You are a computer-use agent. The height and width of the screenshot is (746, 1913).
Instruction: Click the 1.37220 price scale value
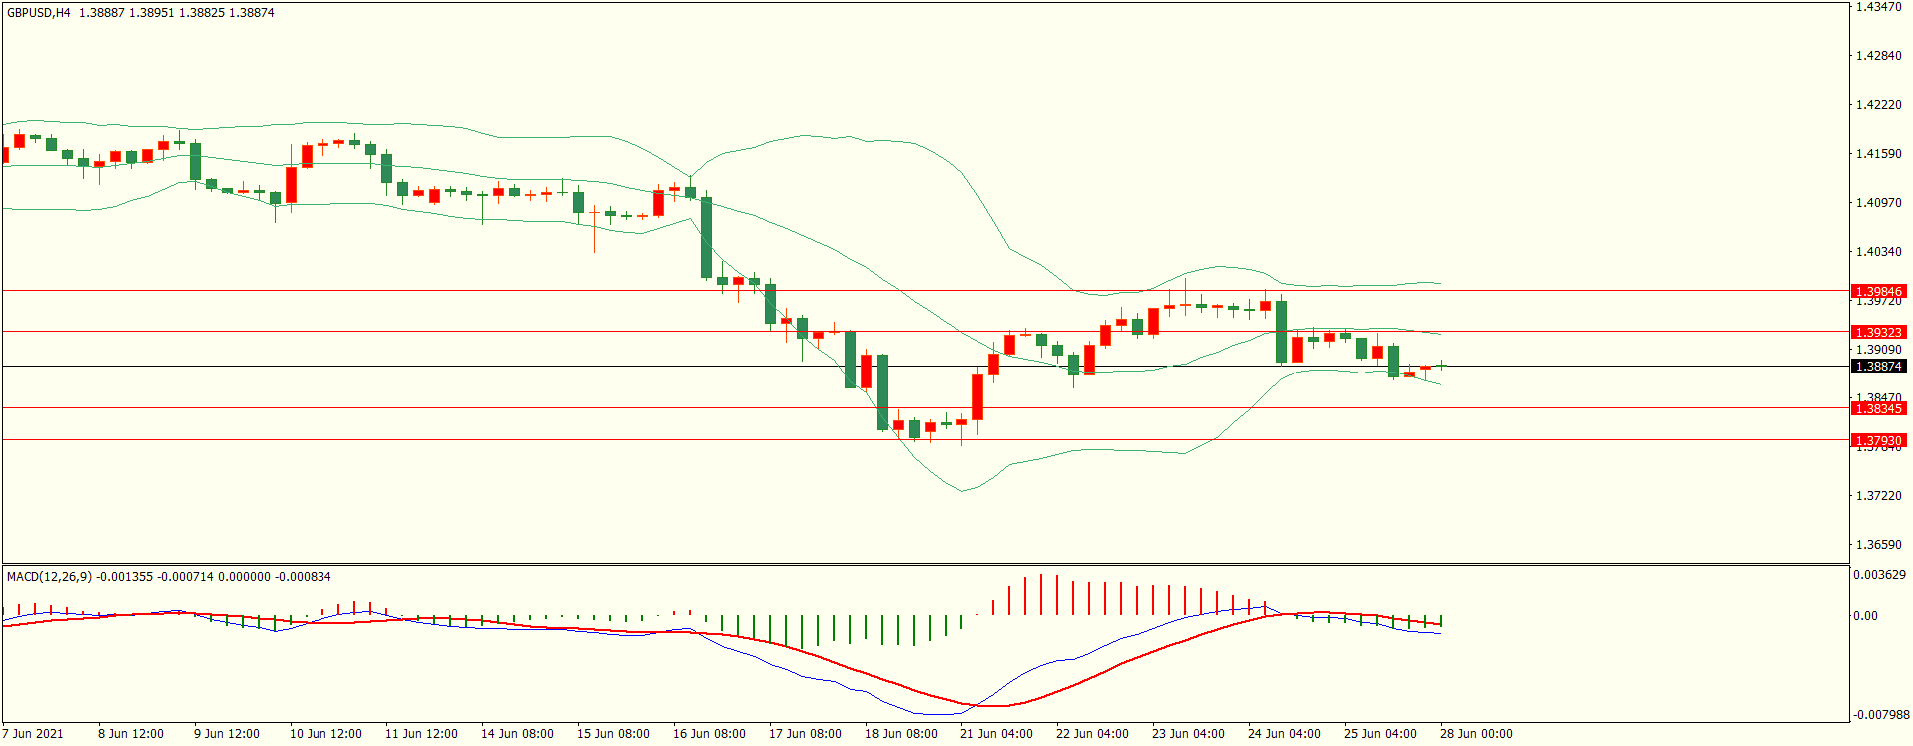1879,496
